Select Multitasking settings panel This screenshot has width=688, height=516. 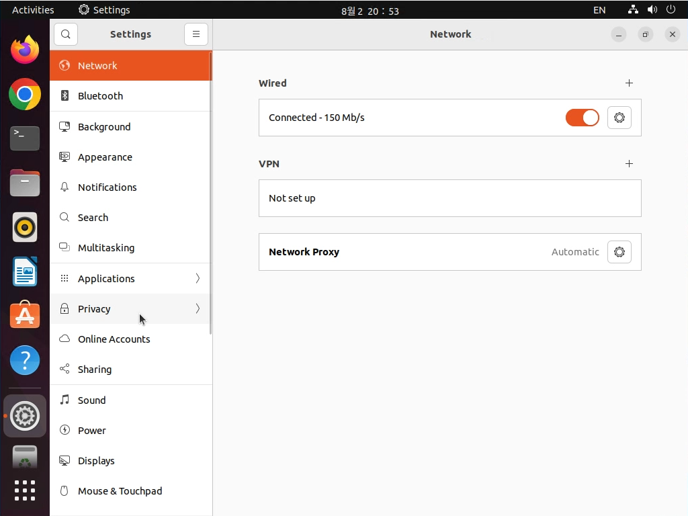pos(131,247)
